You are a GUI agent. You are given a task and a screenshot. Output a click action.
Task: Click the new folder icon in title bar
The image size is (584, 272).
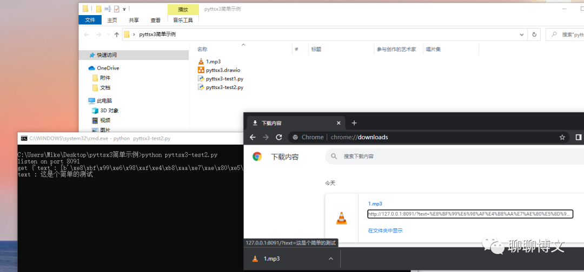click(99, 9)
